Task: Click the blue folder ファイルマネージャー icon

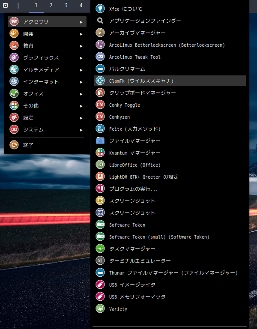Action: (x=100, y=141)
